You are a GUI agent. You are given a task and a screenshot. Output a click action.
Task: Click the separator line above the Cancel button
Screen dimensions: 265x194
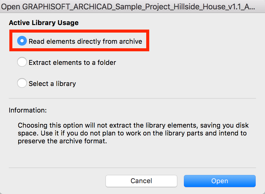[132, 168]
